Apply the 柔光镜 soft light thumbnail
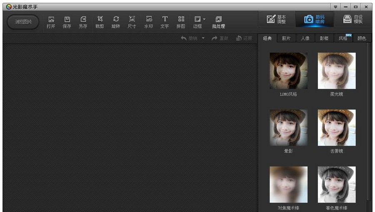Viewport: 375px width, 212px height. 337,71
